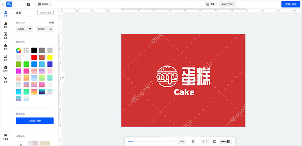
Task: Collapse the left panel with arrow handle
Action: (63, 77)
